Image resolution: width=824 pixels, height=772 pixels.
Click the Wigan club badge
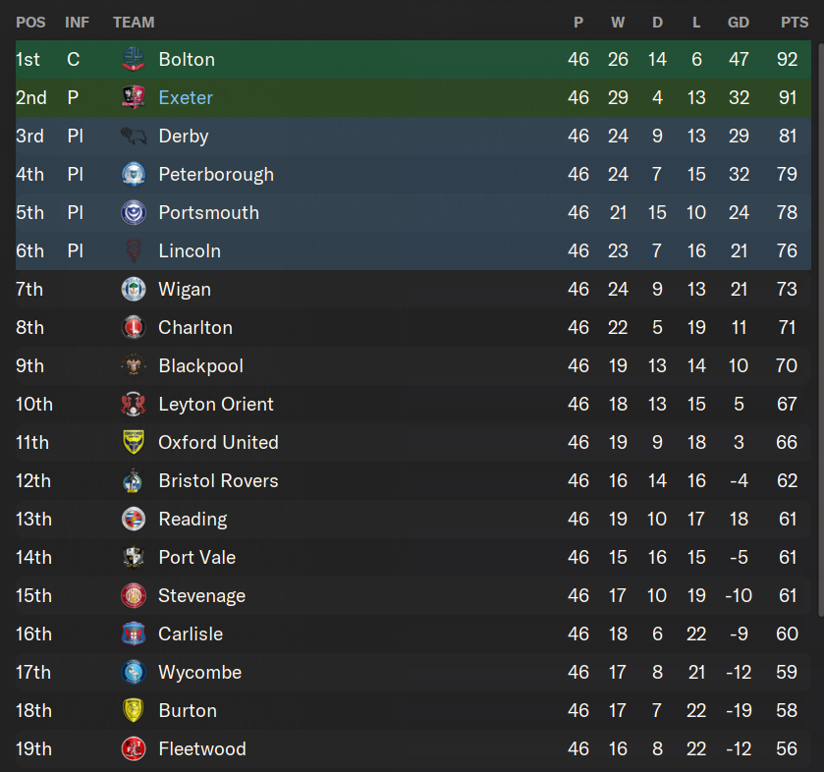tap(133, 289)
